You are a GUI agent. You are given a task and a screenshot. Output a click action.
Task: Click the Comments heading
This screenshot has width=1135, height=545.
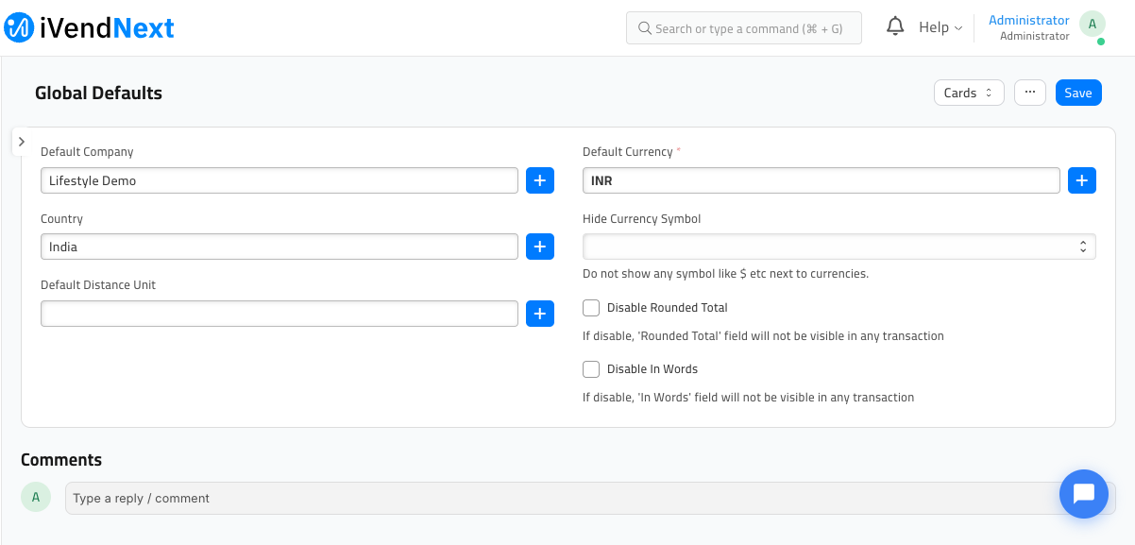[x=61, y=460]
